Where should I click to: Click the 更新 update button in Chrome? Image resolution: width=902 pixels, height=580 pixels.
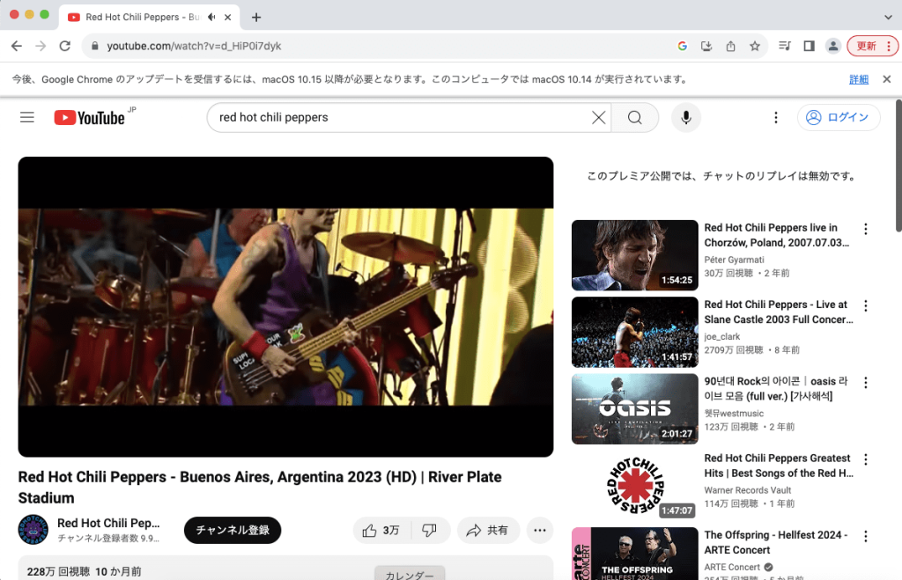pos(867,46)
